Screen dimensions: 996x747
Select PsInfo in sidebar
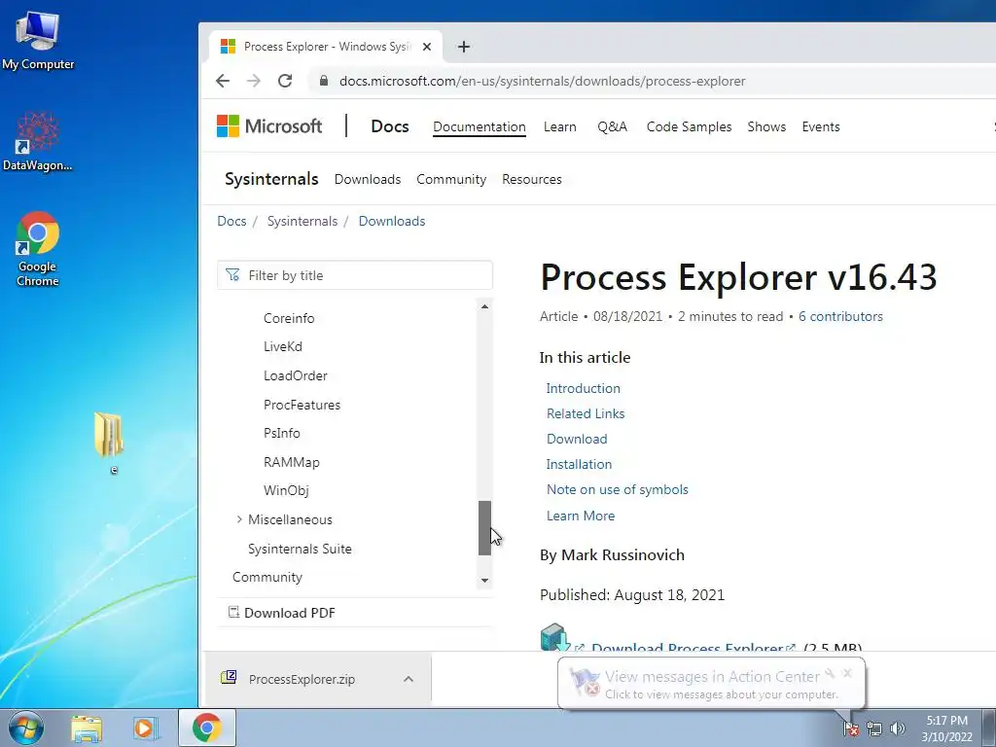(x=281, y=433)
